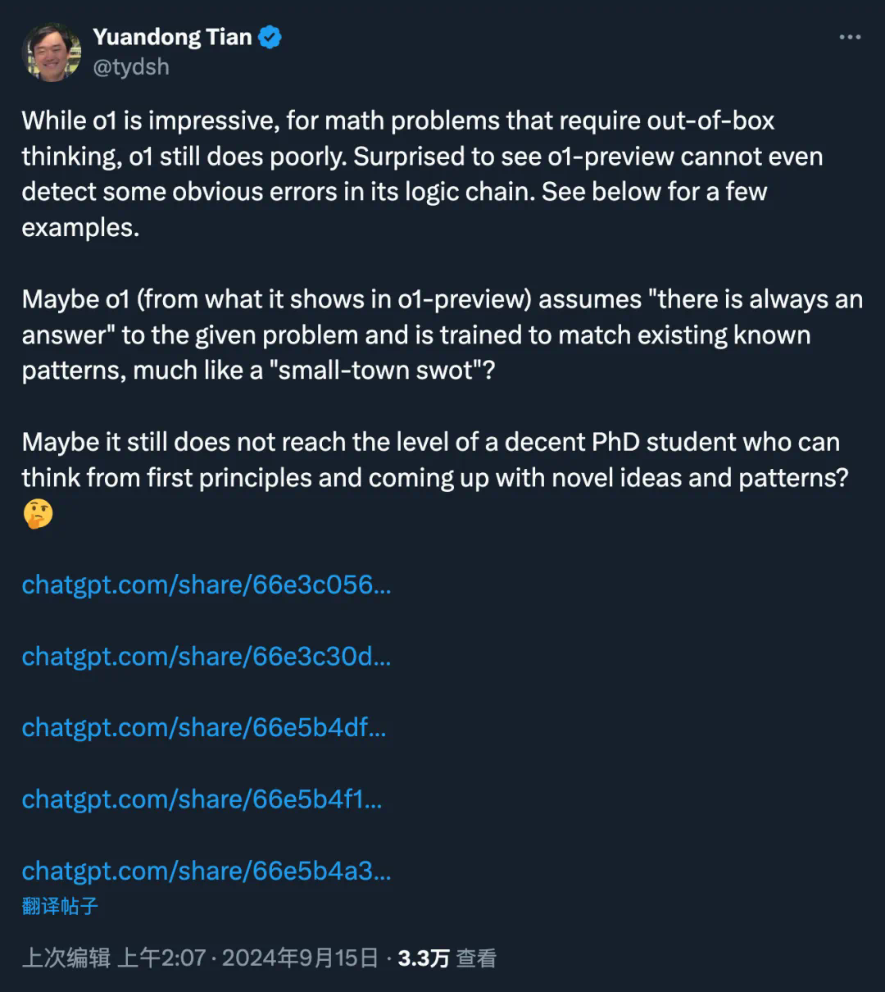Follow the chatgpt.com/share/66e5b4df link
The image size is (885, 992).
(204, 728)
